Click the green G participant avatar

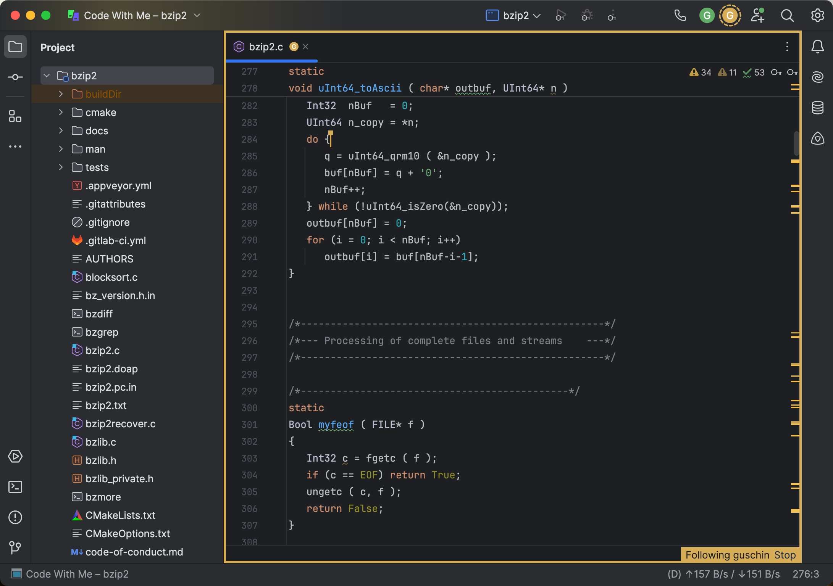coord(707,16)
